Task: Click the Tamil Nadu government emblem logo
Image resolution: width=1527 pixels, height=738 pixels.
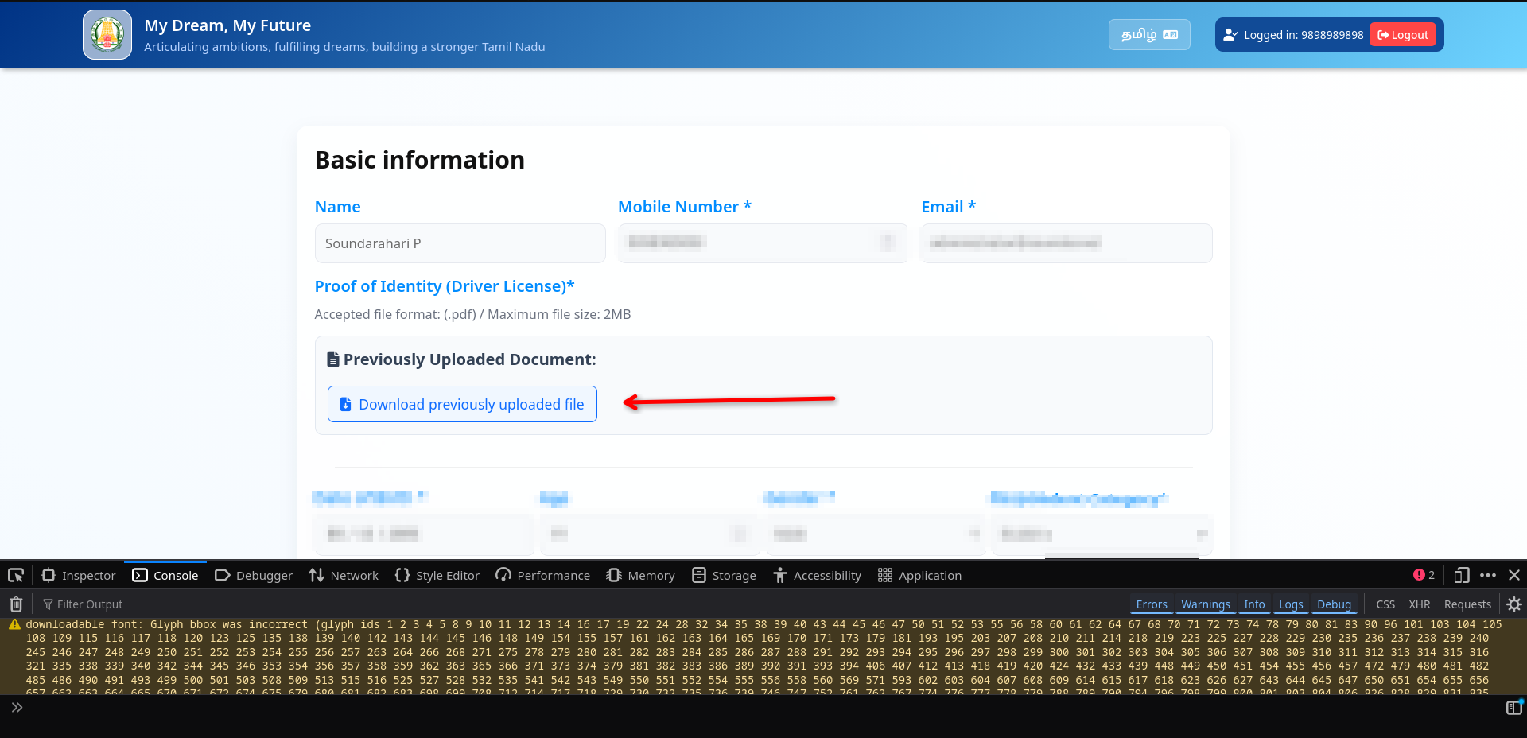Action: tap(107, 35)
